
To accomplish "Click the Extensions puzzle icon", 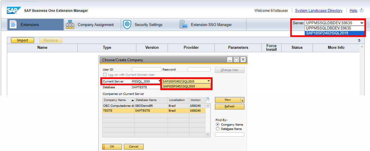I will 13,25.
